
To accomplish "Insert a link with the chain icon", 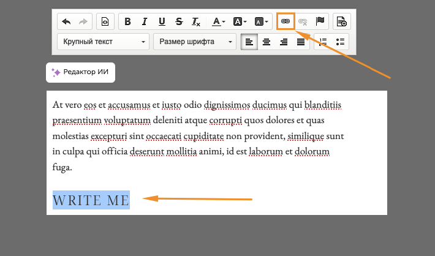I will [x=286, y=21].
